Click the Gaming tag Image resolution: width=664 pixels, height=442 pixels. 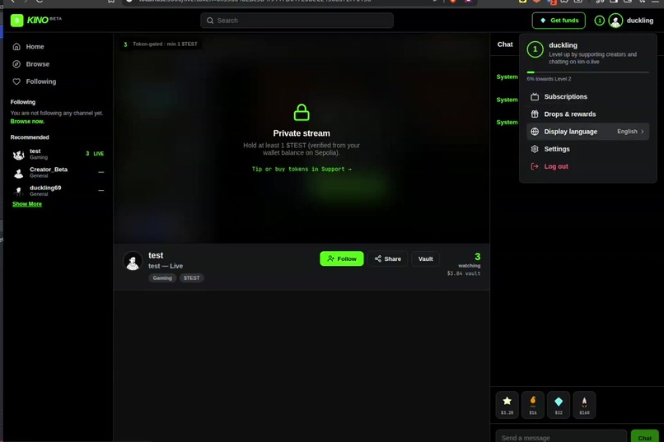[162, 278]
